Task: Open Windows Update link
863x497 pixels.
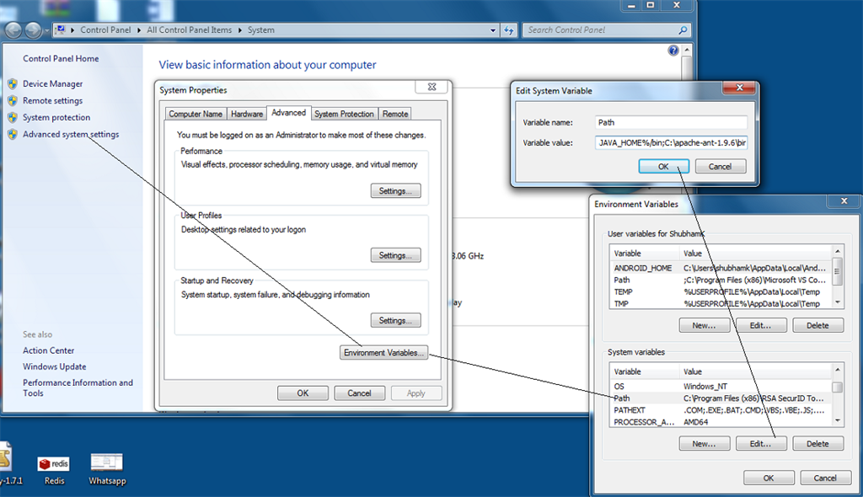Action: pos(55,366)
